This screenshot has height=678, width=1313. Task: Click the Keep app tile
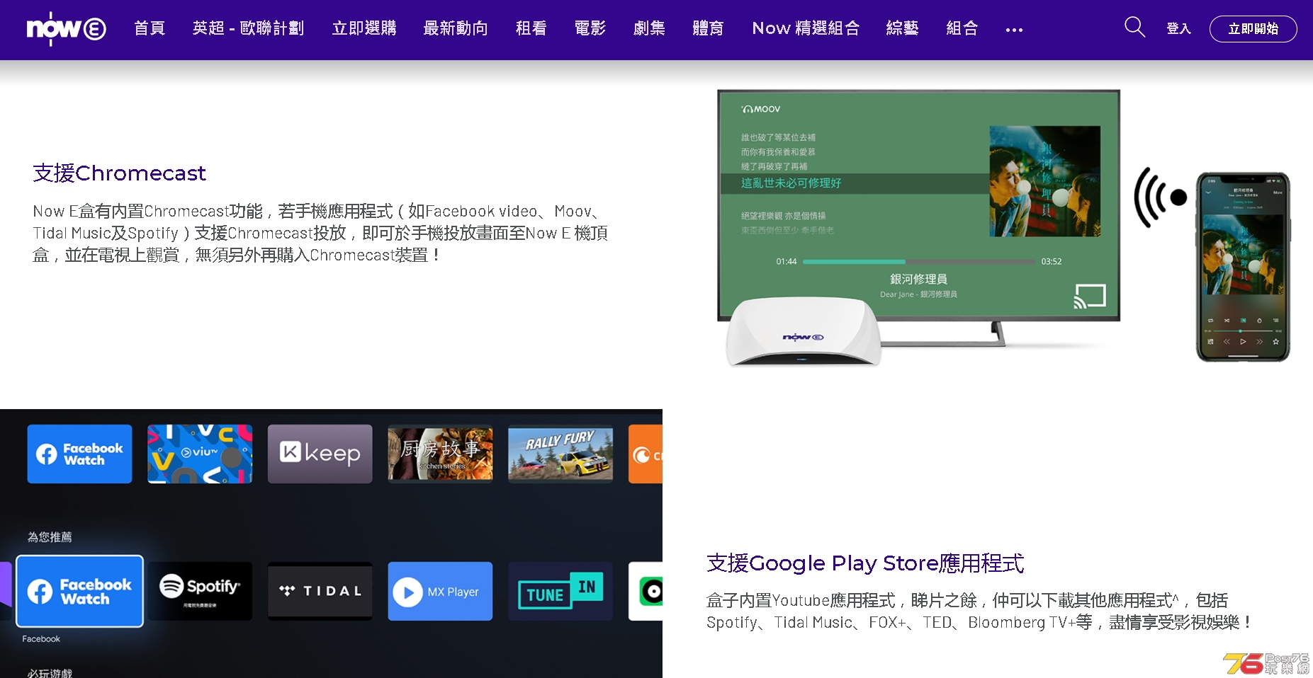(320, 454)
